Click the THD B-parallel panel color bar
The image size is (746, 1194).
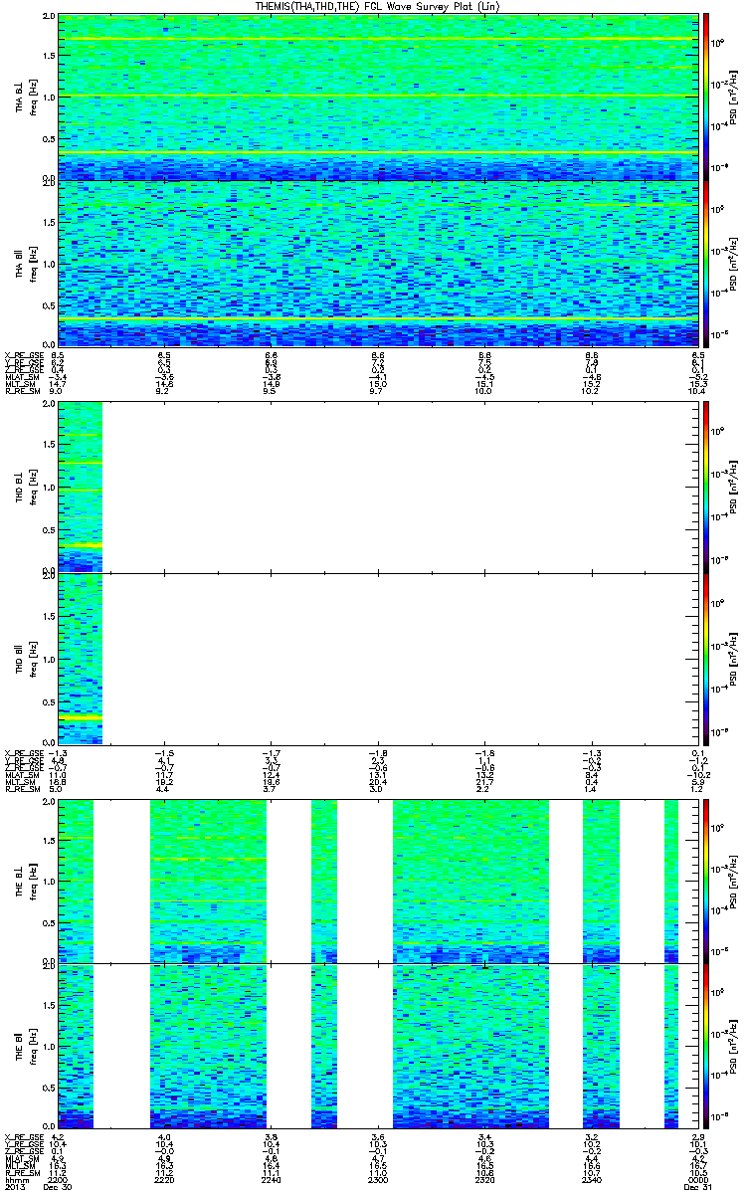[707, 659]
